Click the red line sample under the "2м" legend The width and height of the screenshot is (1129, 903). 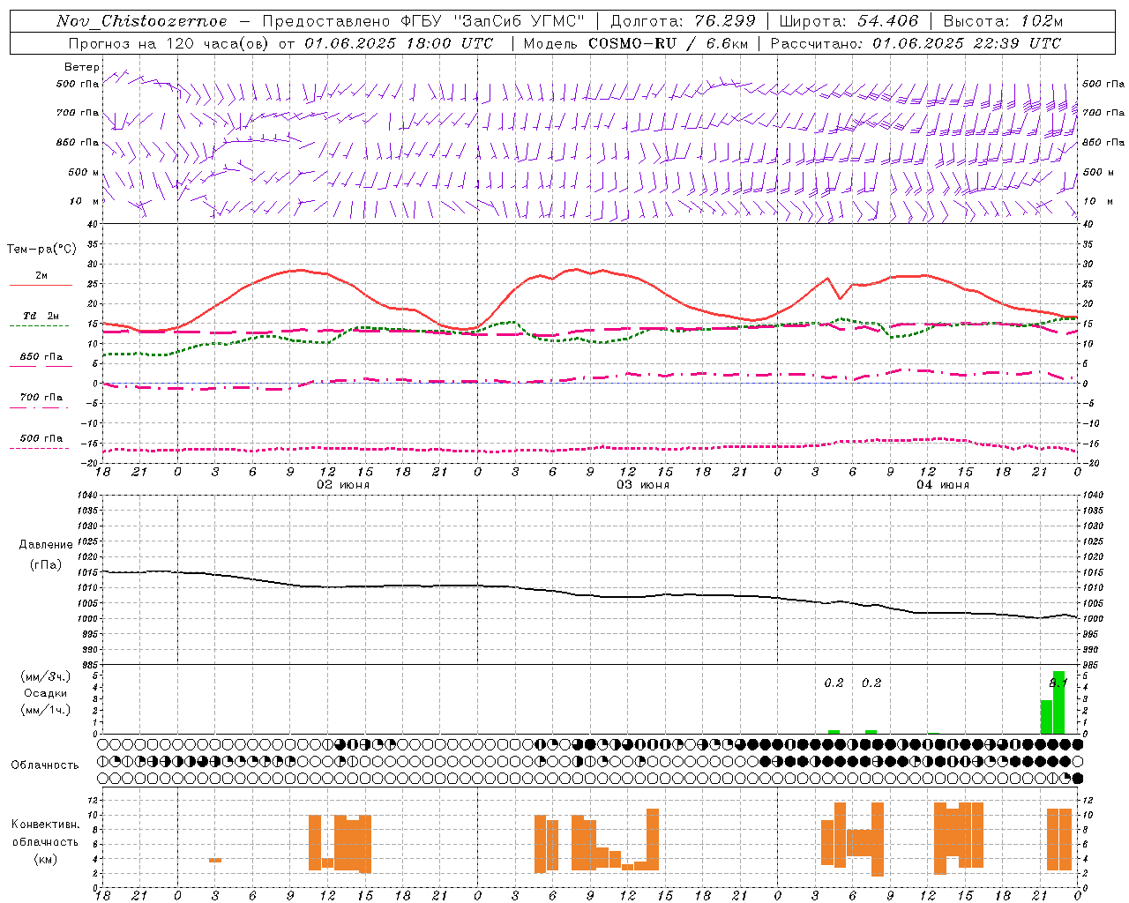click(41, 285)
